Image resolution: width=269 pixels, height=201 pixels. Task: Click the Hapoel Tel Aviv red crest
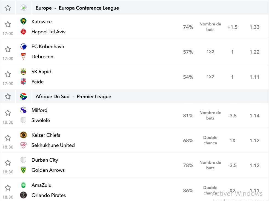(x=23, y=32)
